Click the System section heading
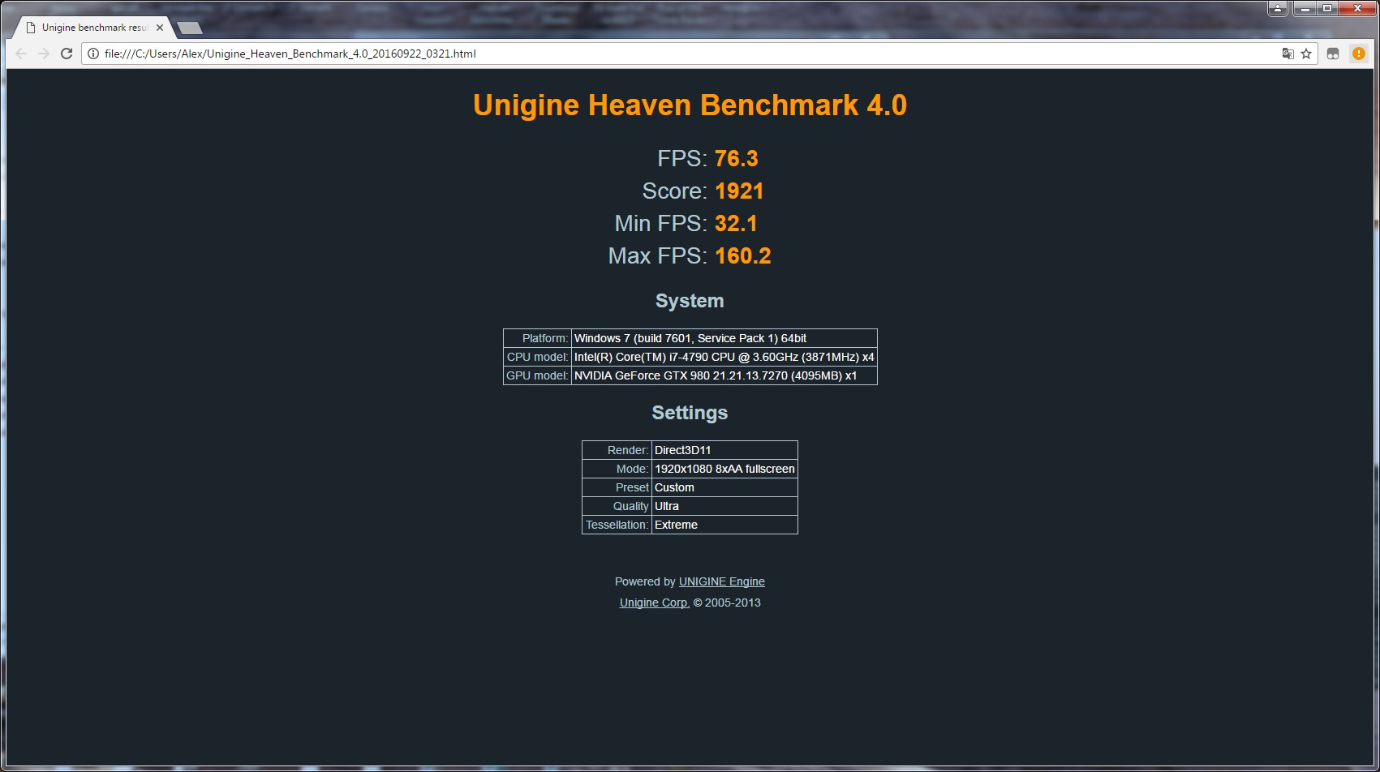The width and height of the screenshot is (1380, 772). [690, 301]
